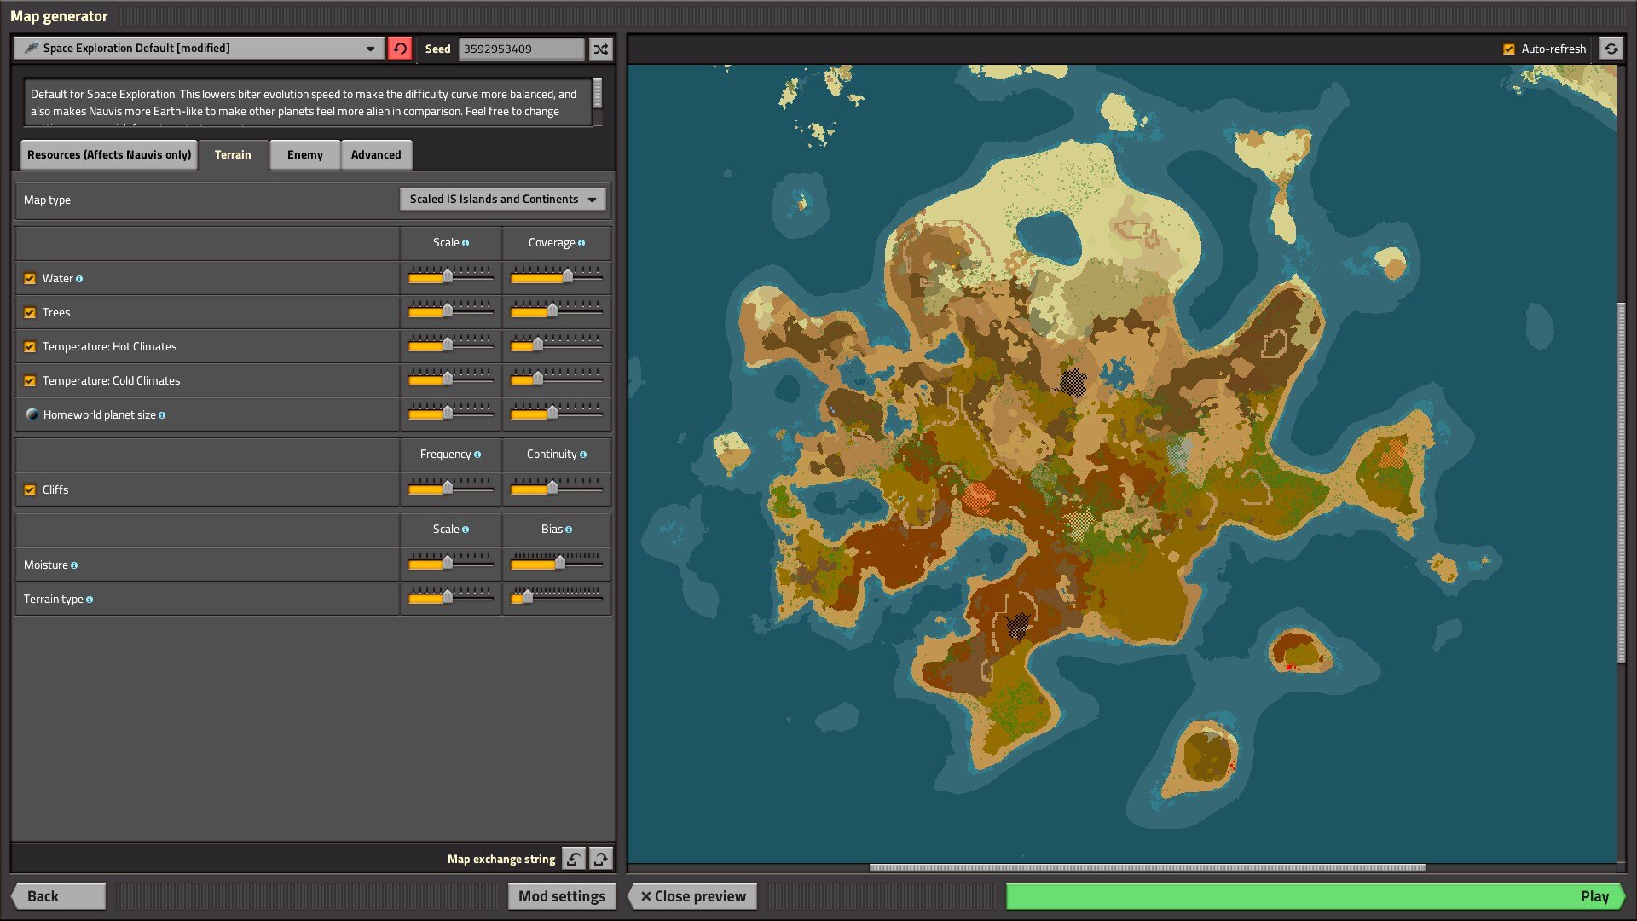Info icon beside Homeworld planet size
The height and width of the screenshot is (921, 1637).
point(162,415)
